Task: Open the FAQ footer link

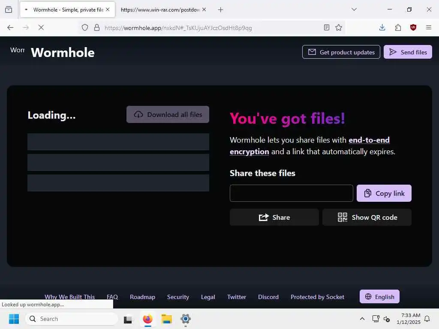Action: (x=112, y=297)
